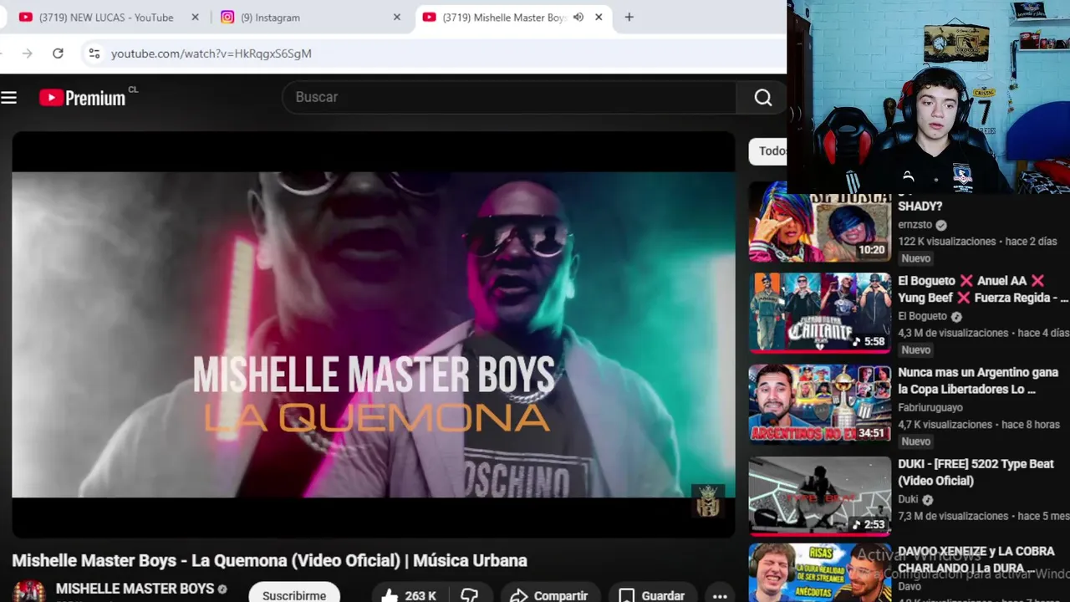Click the Guardar save button

652,594
